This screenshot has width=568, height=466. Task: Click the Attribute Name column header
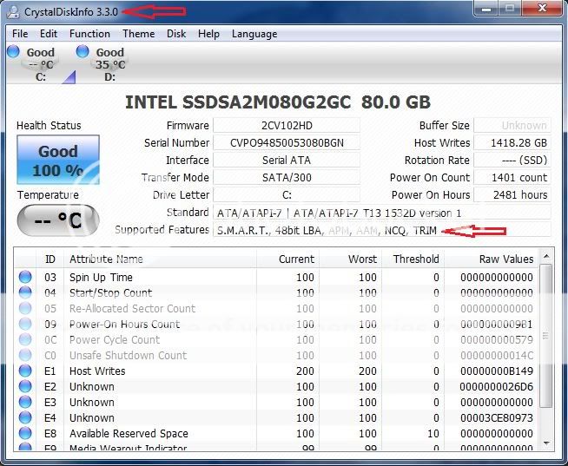pos(161,259)
